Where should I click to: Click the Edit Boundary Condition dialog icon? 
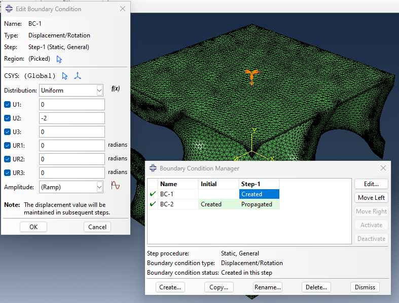pyautogui.click(x=9, y=9)
